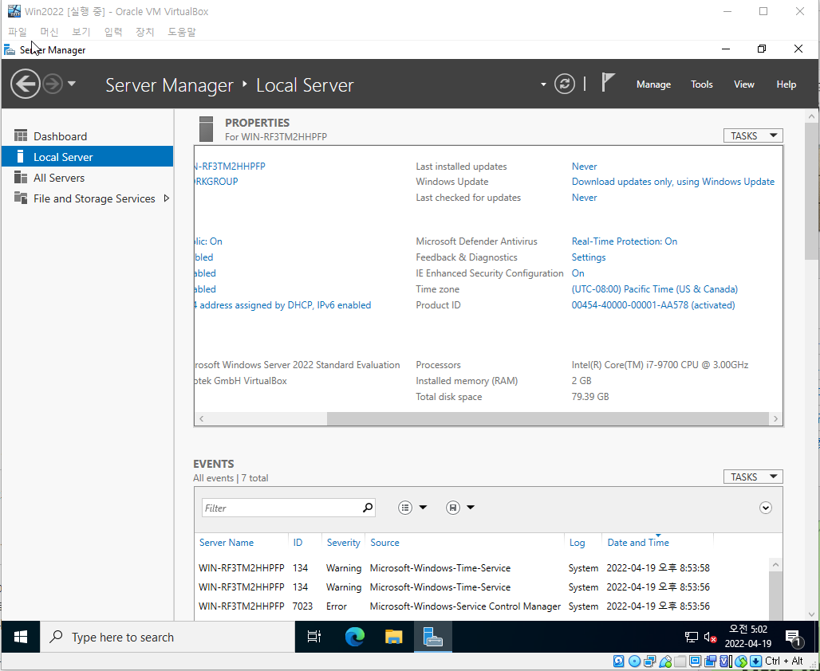The image size is (820, 671).
Task: Open the Manage menu
Action: coord(653,84)
